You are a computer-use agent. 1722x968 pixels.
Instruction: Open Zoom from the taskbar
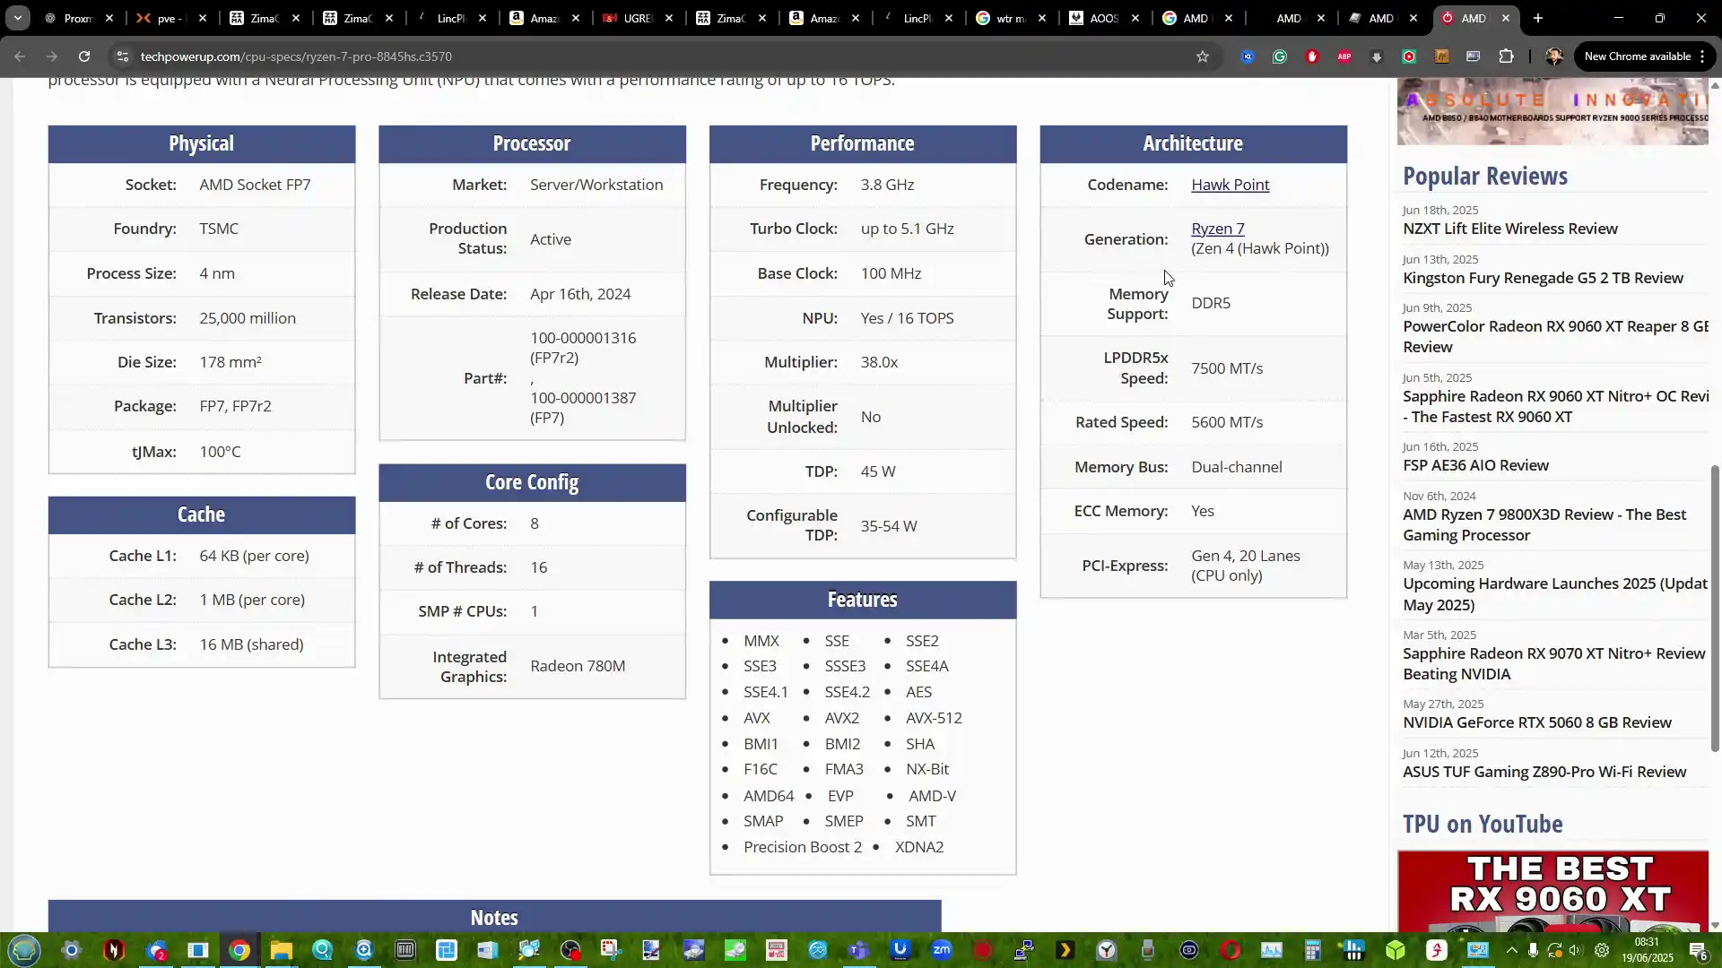coord(942,950)
